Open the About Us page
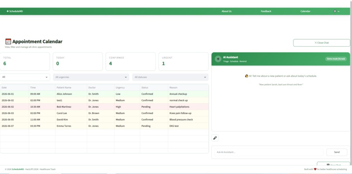This screenshot has height=174, width=352. [227, 11]
